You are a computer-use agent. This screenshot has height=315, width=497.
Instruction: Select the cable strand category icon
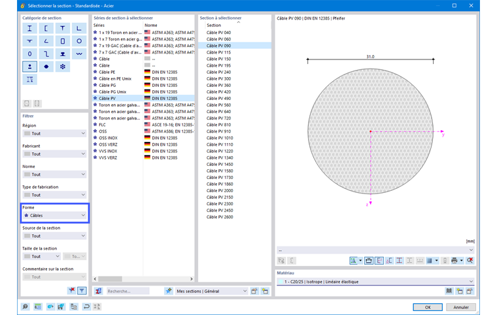(x=63, y=67)
